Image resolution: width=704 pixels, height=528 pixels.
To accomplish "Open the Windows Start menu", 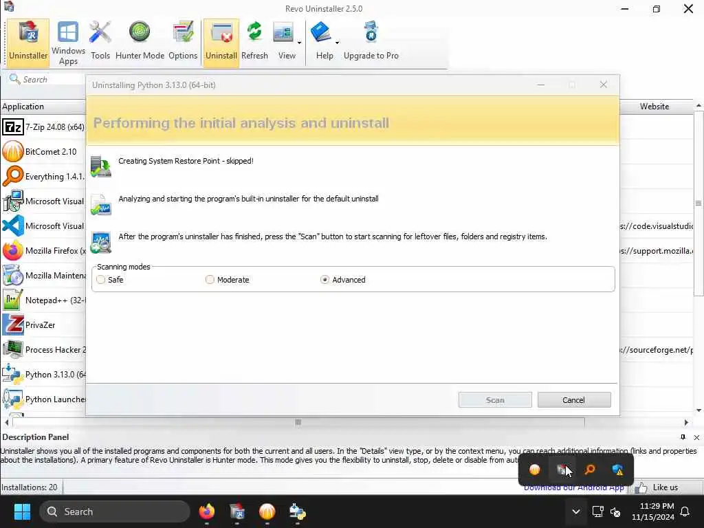I will tap(22, 511).
